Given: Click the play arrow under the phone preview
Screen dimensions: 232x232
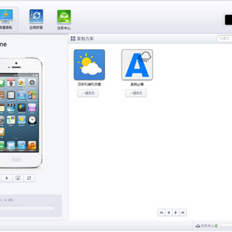Looking at the screenshot, I should 7,178.
